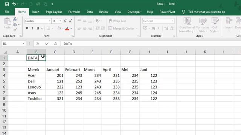Switch to the Insert tab
Image resolution: width=241 pixels, height=135 pixels.
36,12
